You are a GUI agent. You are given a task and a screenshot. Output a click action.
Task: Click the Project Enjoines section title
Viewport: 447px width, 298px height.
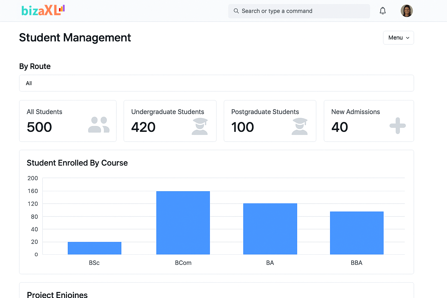57,294
